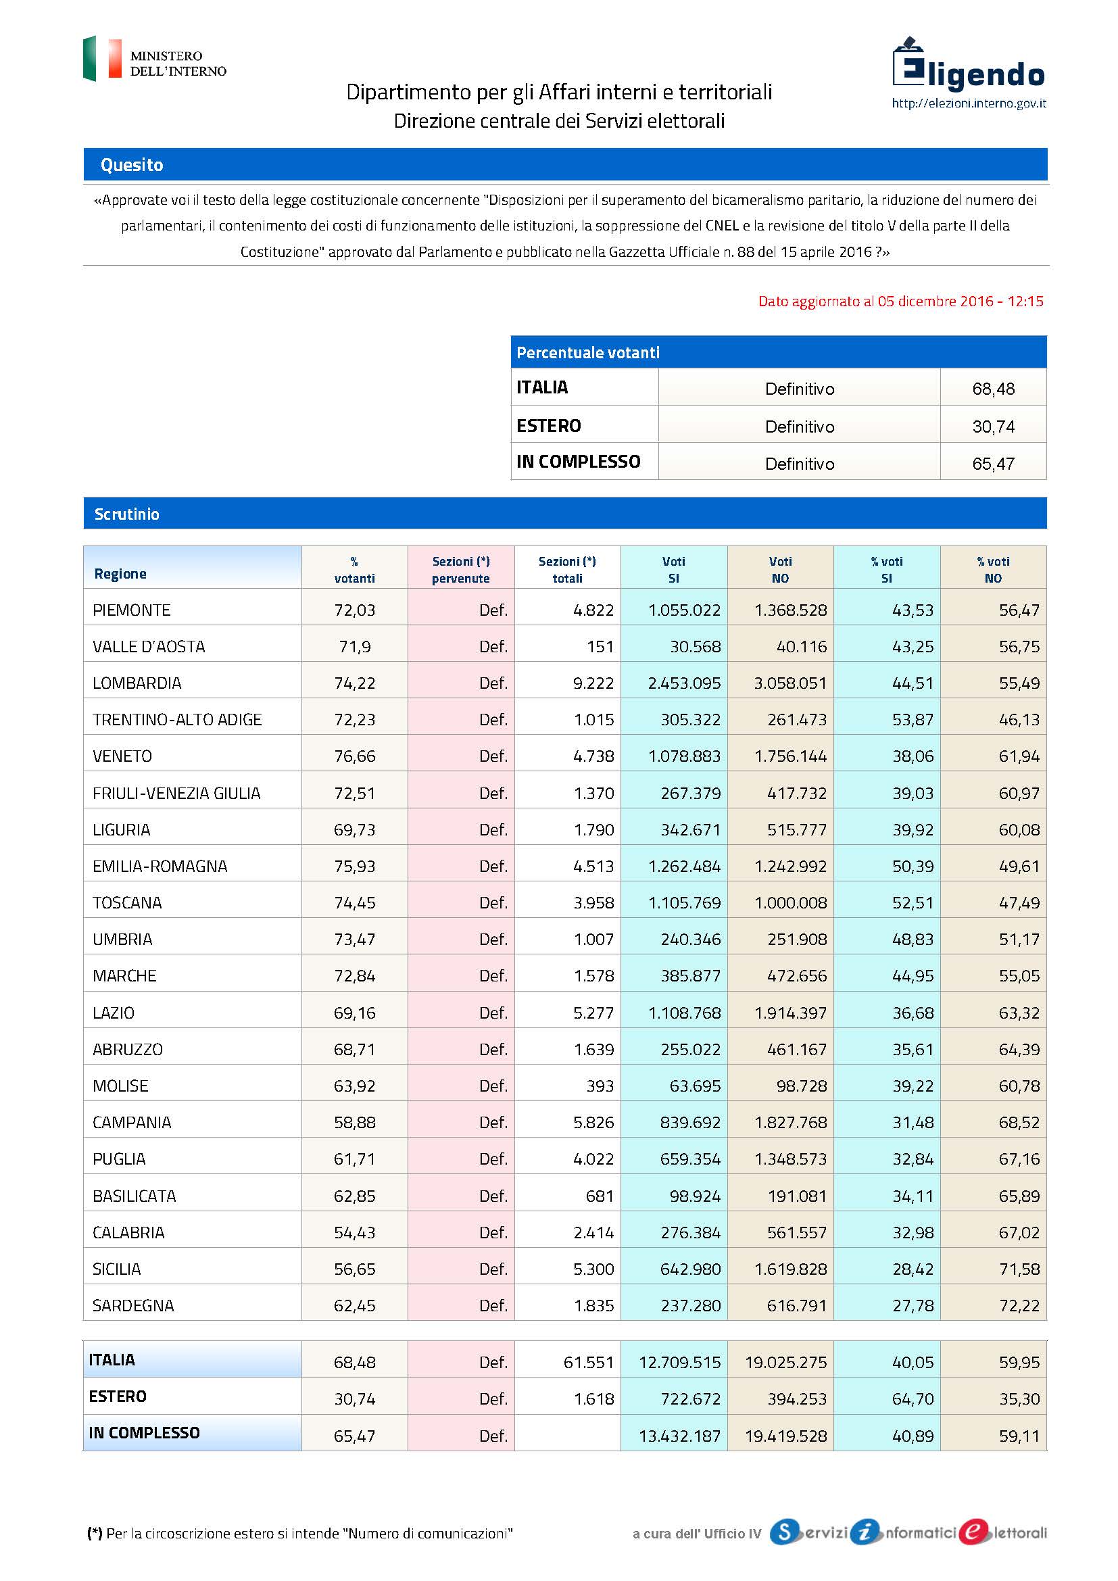Click In complesso % voti NO 59,11
Image resolution: width=1118 pixels, height=1581 pixels.
1019,1436
